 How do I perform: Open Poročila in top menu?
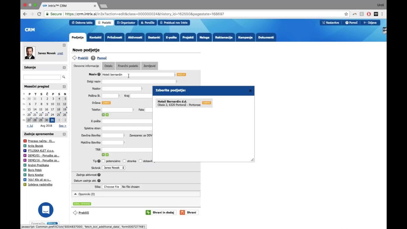pos(148,23)
